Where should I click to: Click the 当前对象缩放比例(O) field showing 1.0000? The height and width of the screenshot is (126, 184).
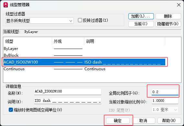165,101
